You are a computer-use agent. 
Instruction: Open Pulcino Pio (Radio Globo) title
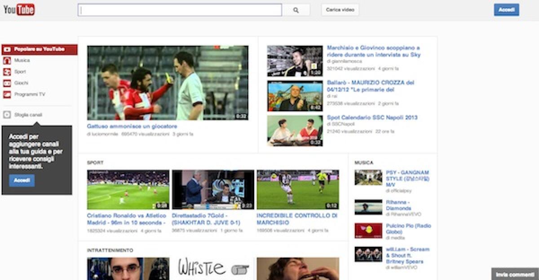pos(408,229)
